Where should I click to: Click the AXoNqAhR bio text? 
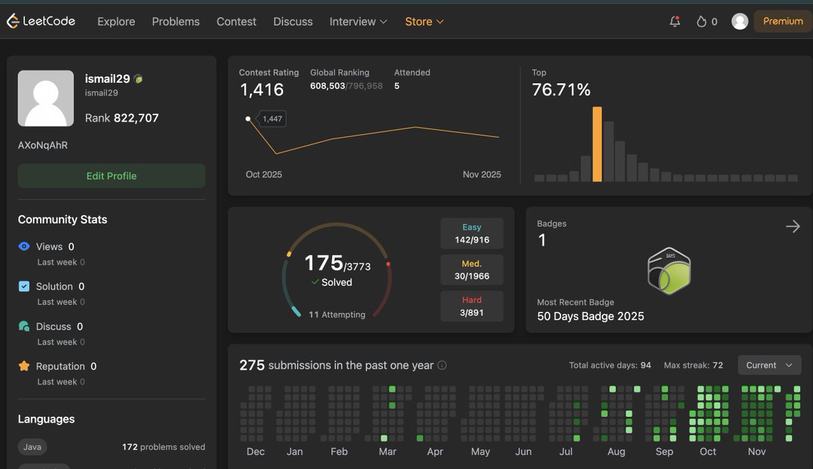pos(43,145)
